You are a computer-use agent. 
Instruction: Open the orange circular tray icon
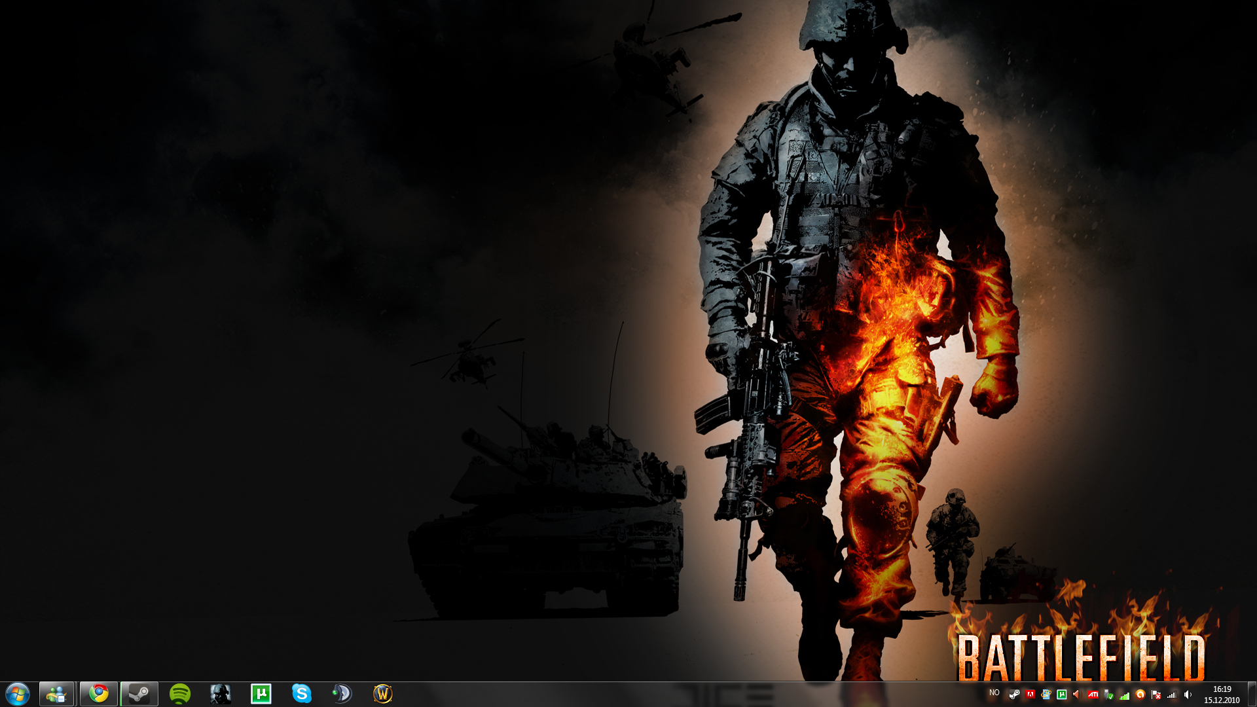tap(1140, 695)
